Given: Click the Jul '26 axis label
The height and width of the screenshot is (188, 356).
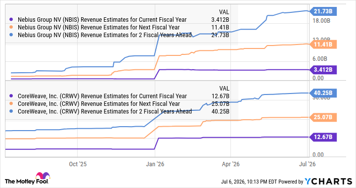Looking at the screenshot, I should click(x=307, y=164).
